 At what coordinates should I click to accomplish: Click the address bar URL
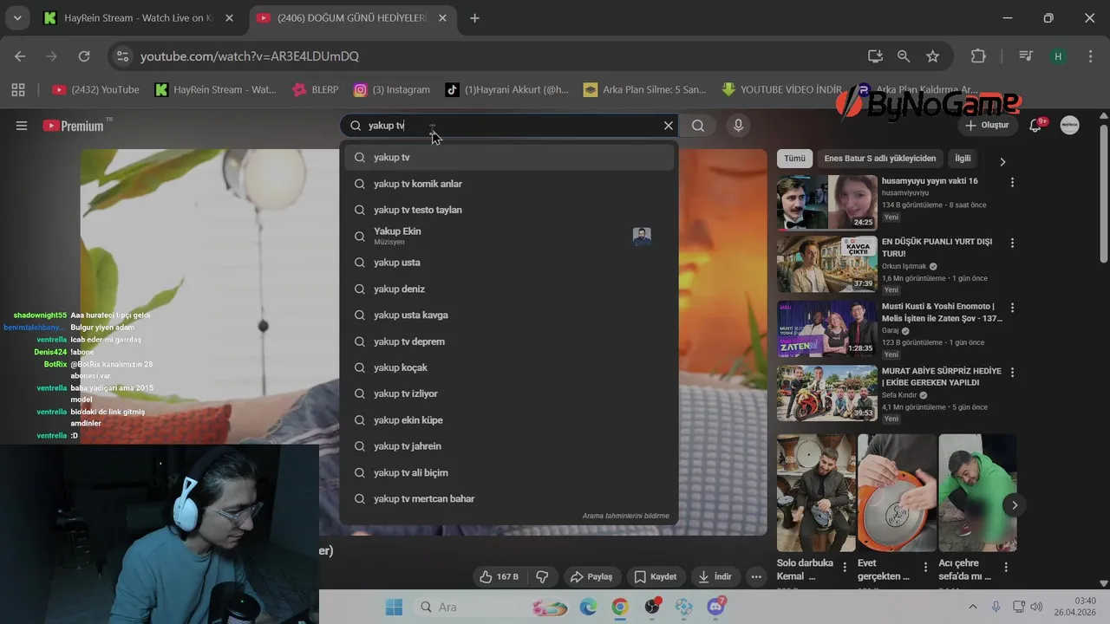click(250, 56)
